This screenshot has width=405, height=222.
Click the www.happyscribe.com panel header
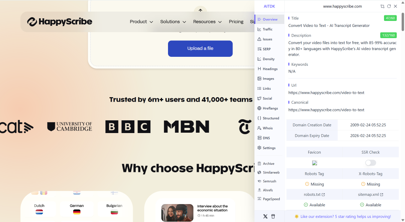pyautogui.click(x=342, y=6)
